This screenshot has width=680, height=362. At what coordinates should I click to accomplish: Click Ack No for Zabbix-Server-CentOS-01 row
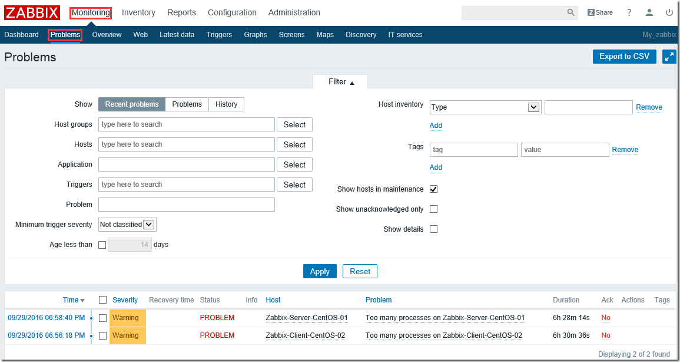pos(606,318)
